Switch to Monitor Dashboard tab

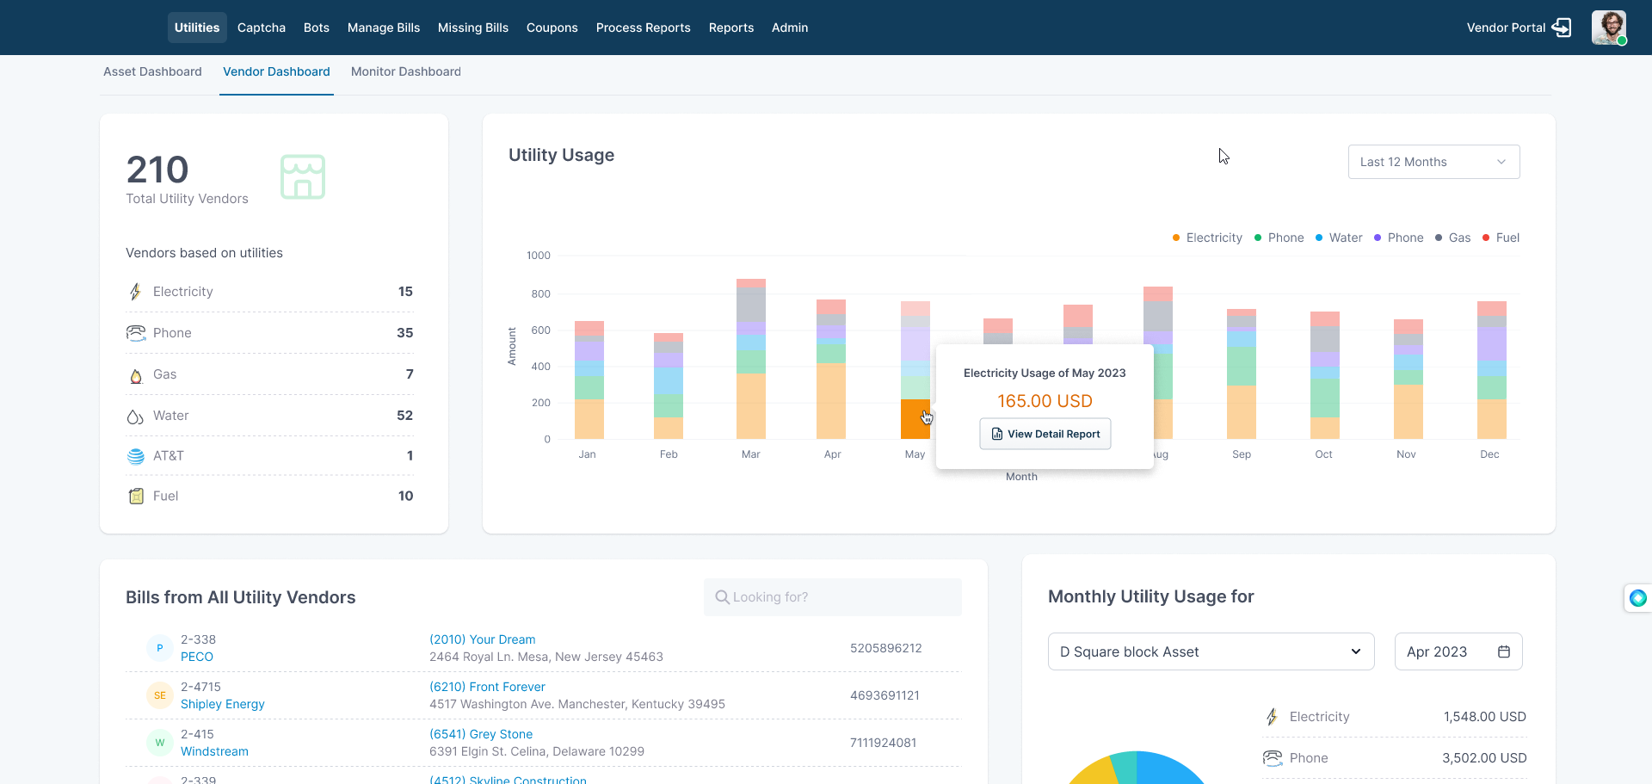coord(406,71)
